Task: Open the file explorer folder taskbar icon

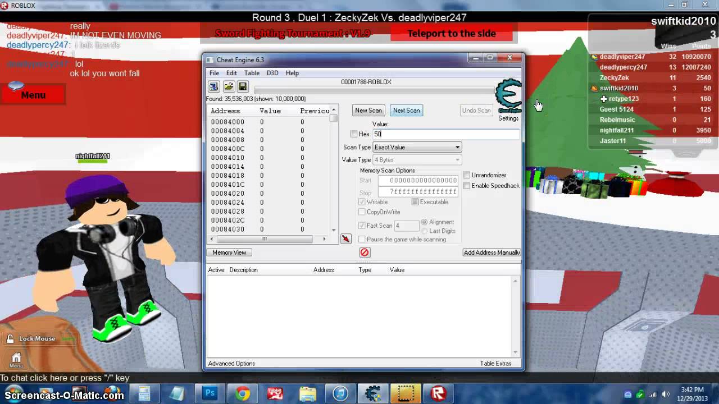Action: point(307,393)
